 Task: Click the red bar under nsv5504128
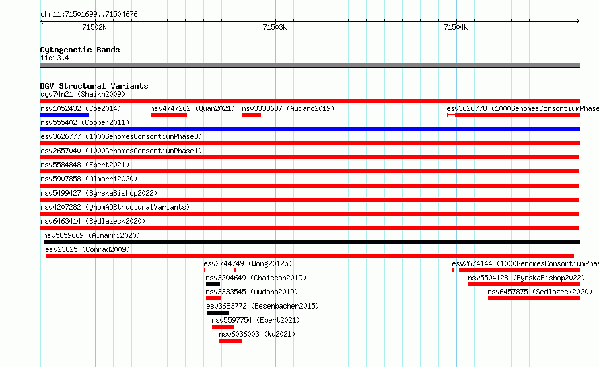[x=524, y=284]
